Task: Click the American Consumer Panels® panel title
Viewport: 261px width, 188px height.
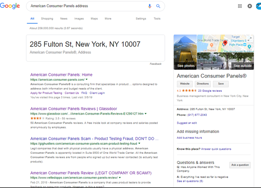Action: click(x=212, y=76)
